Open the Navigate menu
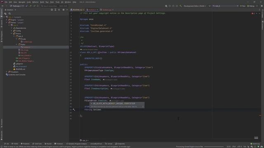This screenshot has width=264, height=148. click(x=22, y=2)
